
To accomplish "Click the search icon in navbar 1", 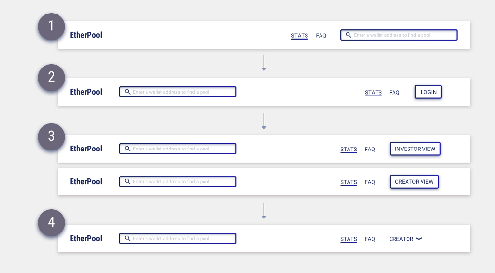I will click(348, 35).
